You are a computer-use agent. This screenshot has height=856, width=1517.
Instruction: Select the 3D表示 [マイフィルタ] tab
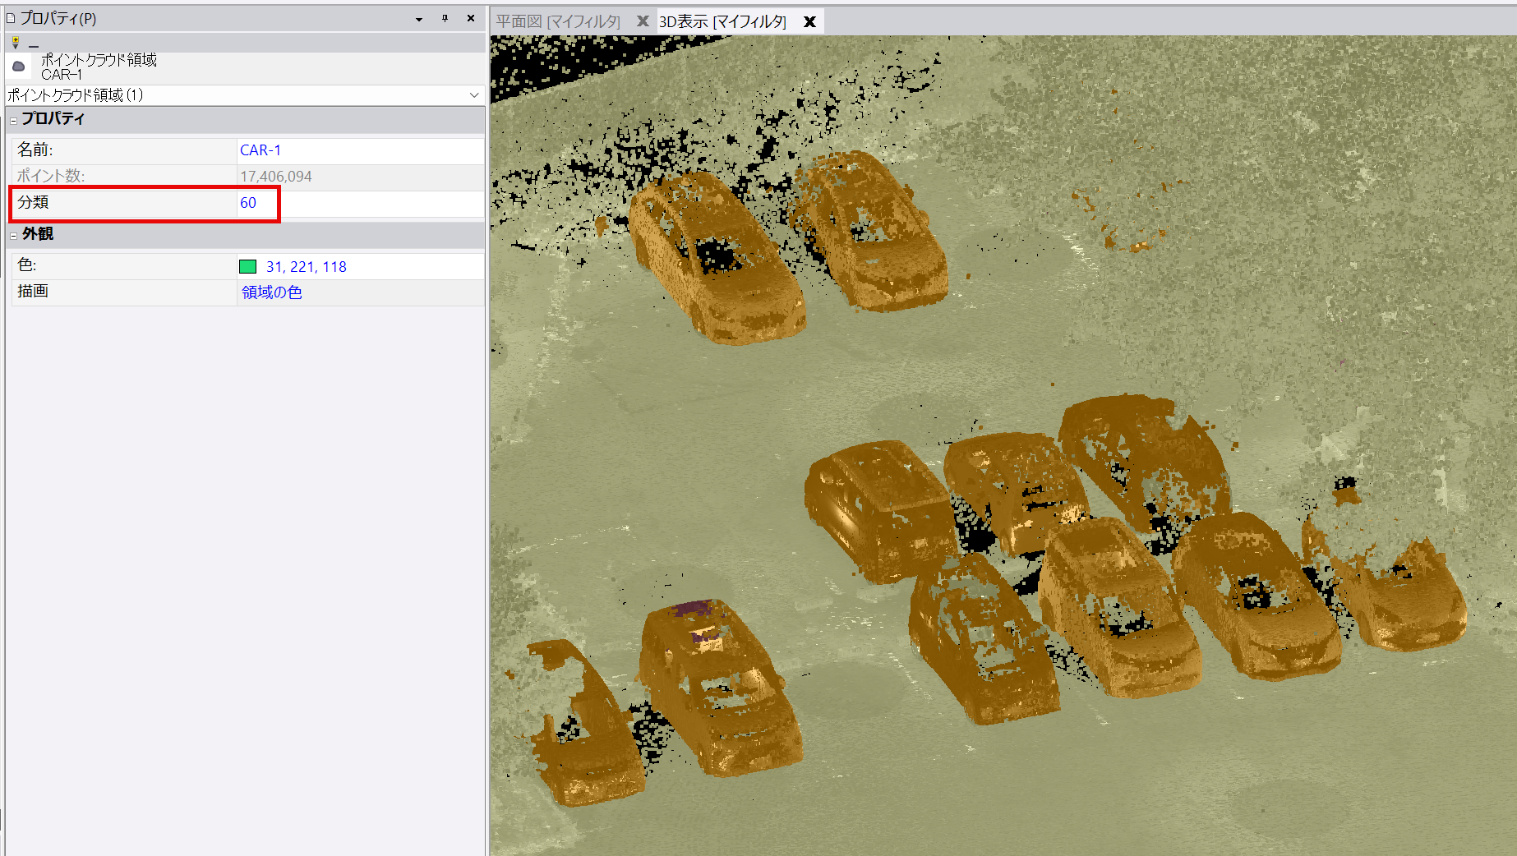click(722, 22)
